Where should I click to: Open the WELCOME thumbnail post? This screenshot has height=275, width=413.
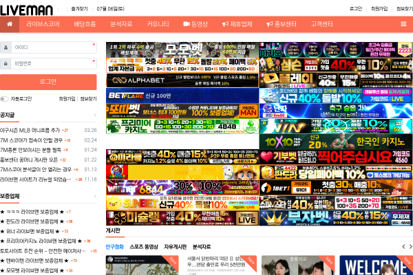click(x=376, y=265)
